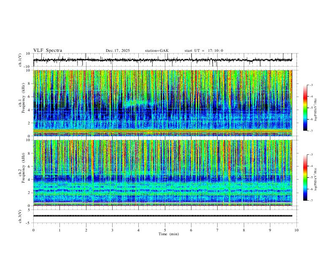This screenshot has width=334, height=258.
Task: Click the yellow-red band below 1 kHz in ch.1 spectrogram
Action: pyautogui.click(x=162, y=132)
